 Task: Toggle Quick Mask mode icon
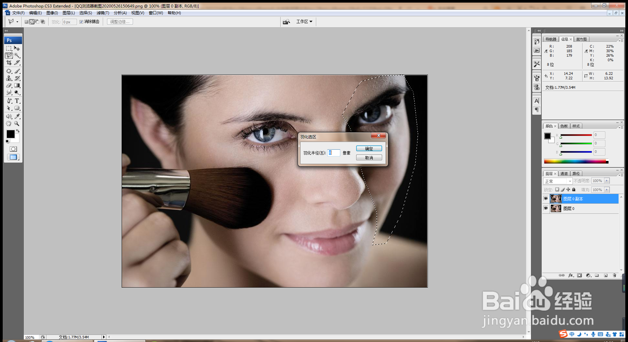tap(13, 149)
